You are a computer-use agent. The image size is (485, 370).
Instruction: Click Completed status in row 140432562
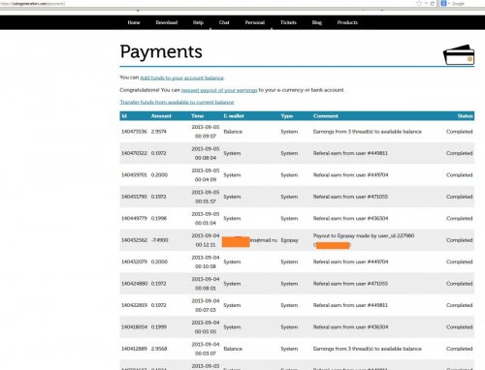click(460, 240)
